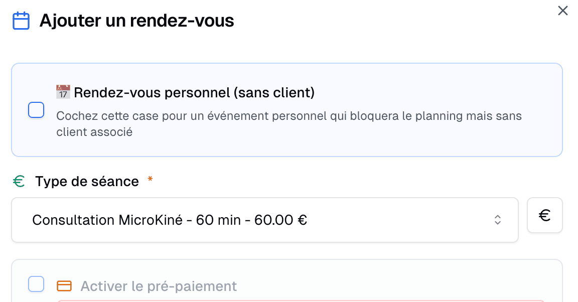Screen dimensions: 578x302
Task: Click the green euro icon beside Type de séance
Action: tap(19, 182)
